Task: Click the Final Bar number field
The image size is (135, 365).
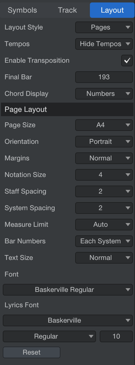Action: coord(104,77)
